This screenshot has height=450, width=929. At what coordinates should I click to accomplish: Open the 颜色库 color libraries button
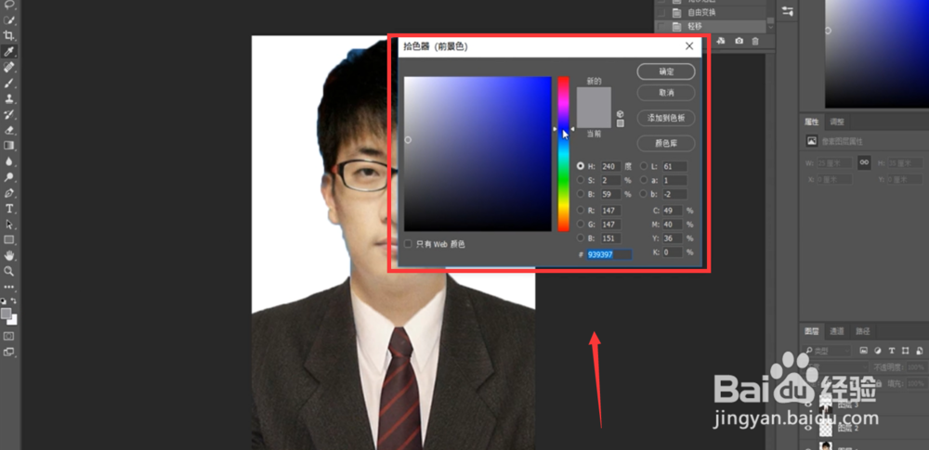point(666,143)
